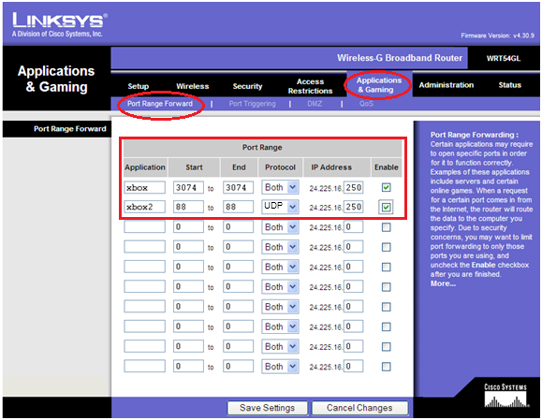Click the 3074 end port field
The height and width of the screenshot is (420, 542).
point(238,187)
